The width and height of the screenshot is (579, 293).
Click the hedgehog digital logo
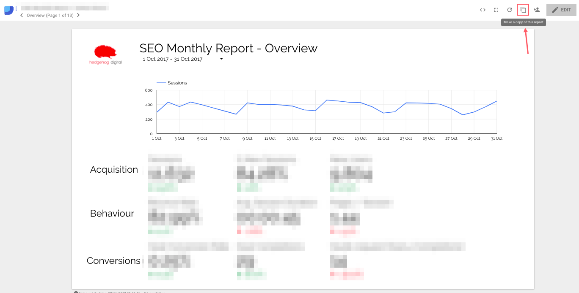[x=105, y=54]
